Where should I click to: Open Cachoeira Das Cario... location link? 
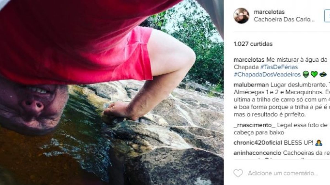tap(284, 19)
